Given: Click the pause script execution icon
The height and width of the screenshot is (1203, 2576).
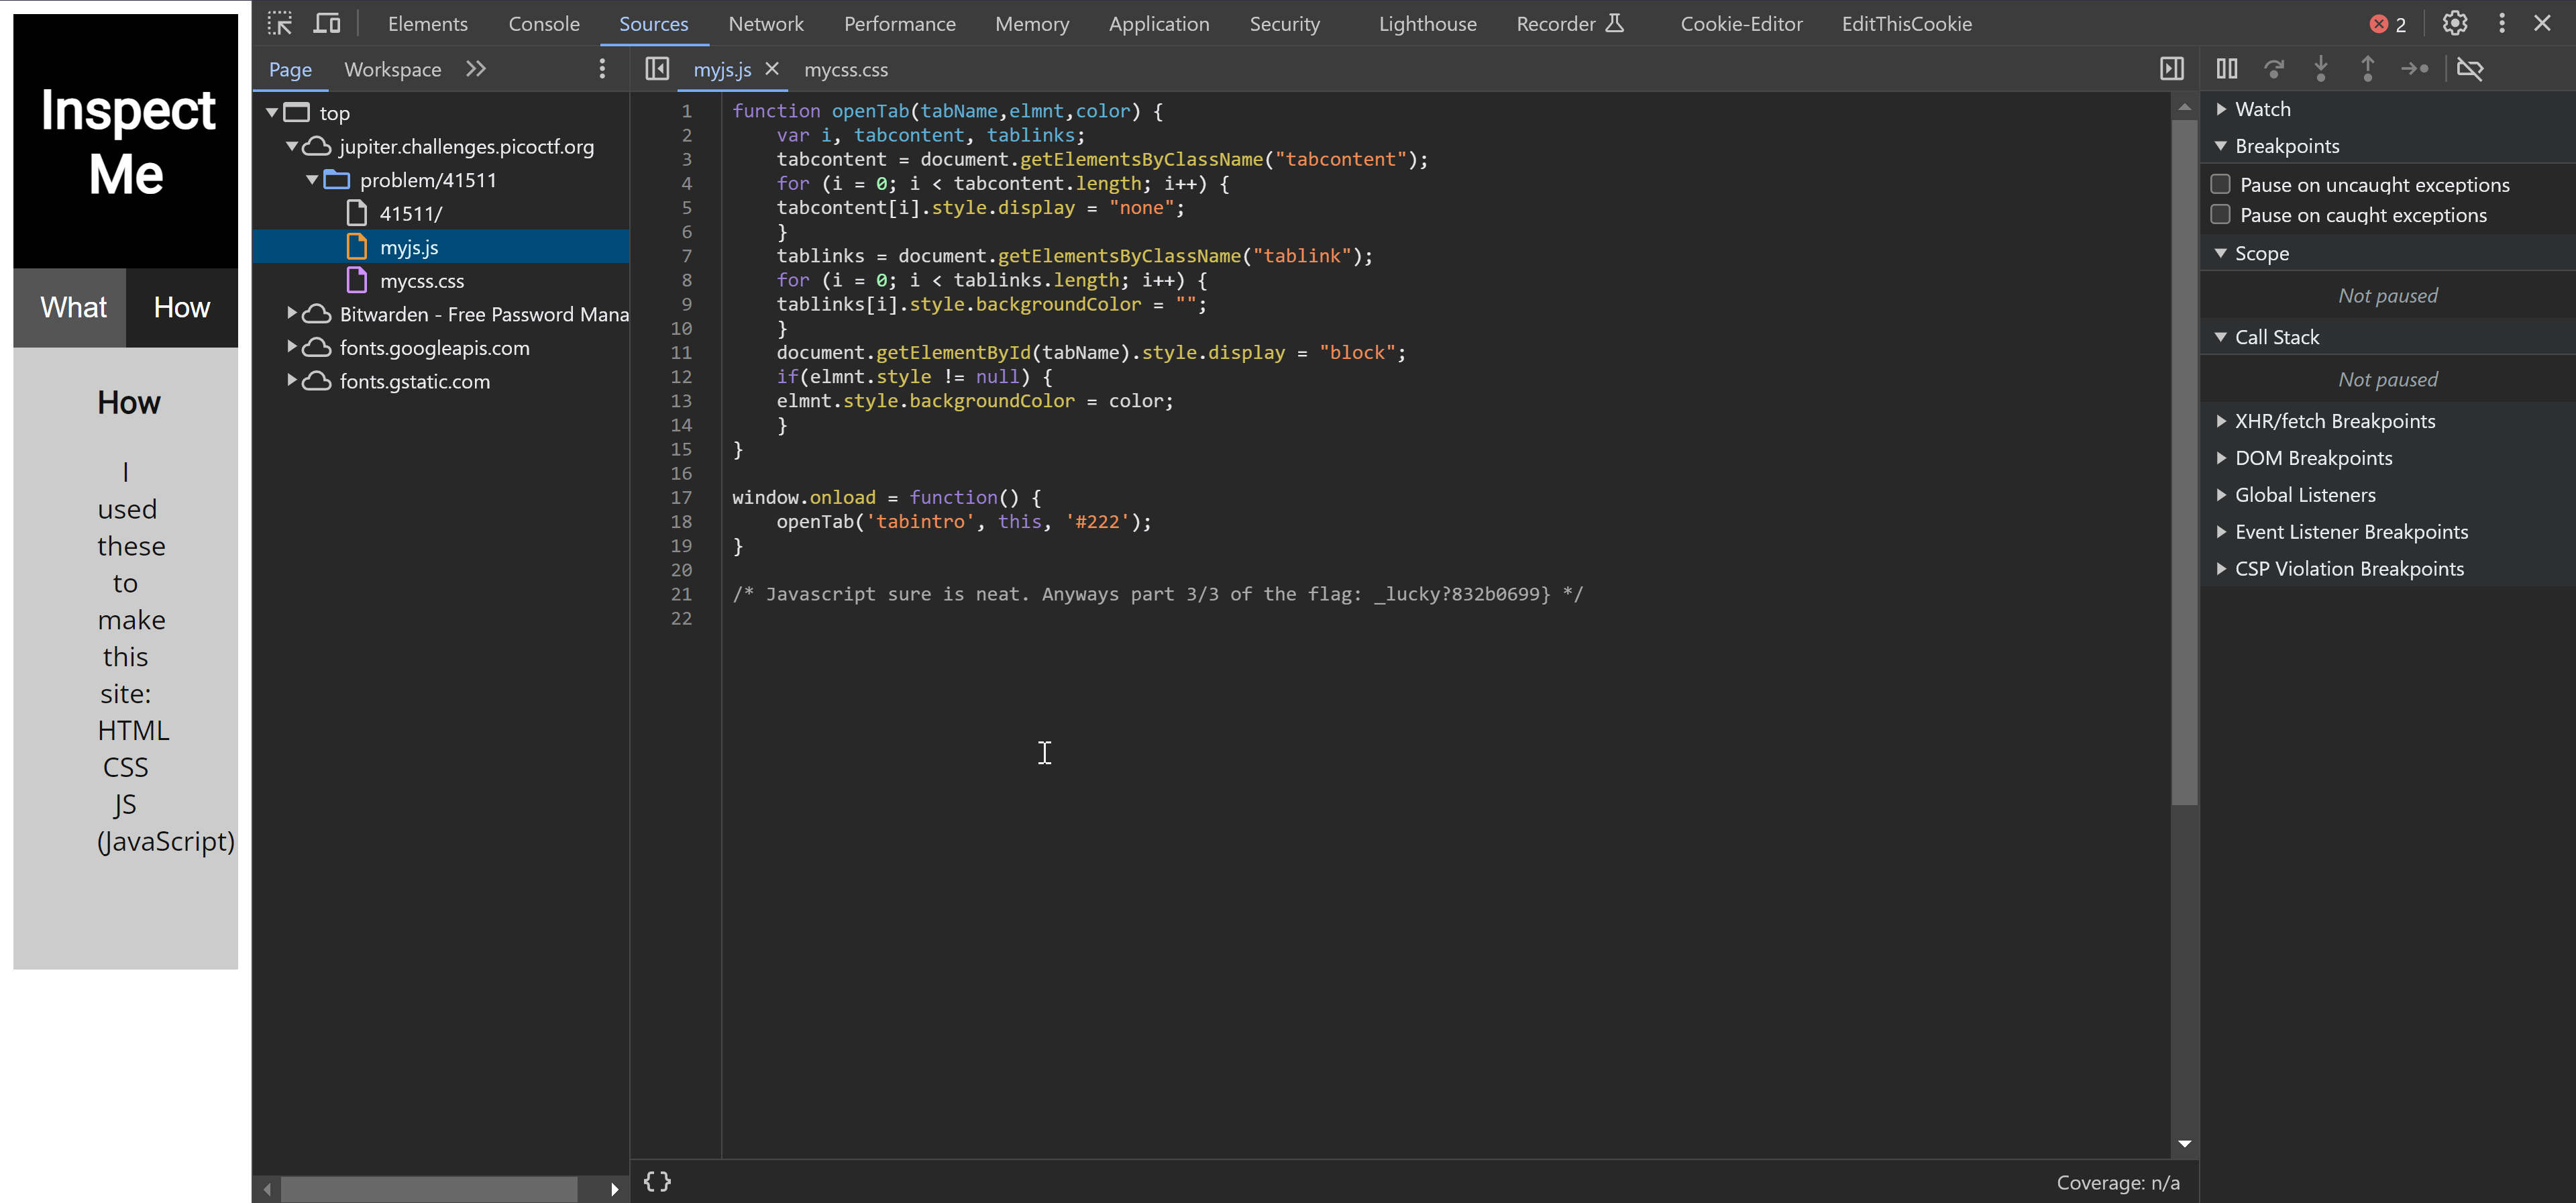Looking at the screenshot, I should pyautogui.click(x=2226, y=69).
